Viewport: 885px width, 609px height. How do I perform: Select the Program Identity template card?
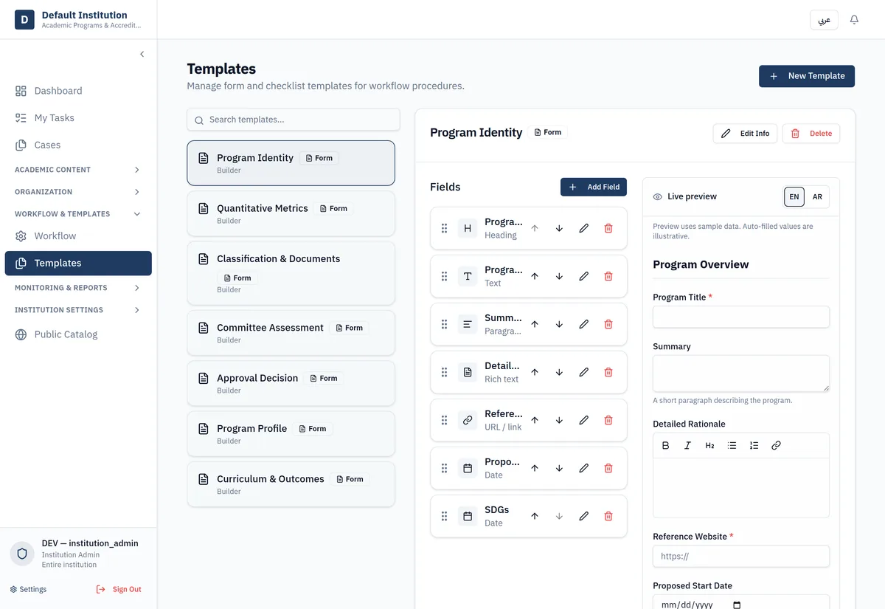point(291,163)
